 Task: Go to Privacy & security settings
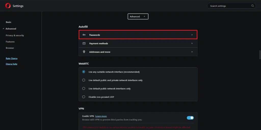[15, 35]
